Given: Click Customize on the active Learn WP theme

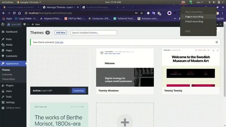Looking at the screenshot, I should pyautogui.click(x=79, y=91).
